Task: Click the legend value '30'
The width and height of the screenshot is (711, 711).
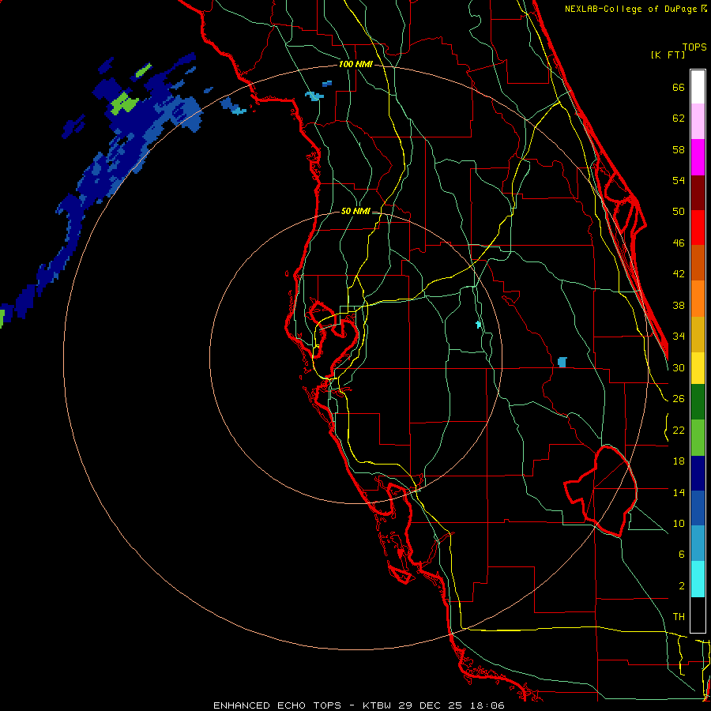Action: pos(679,367)
